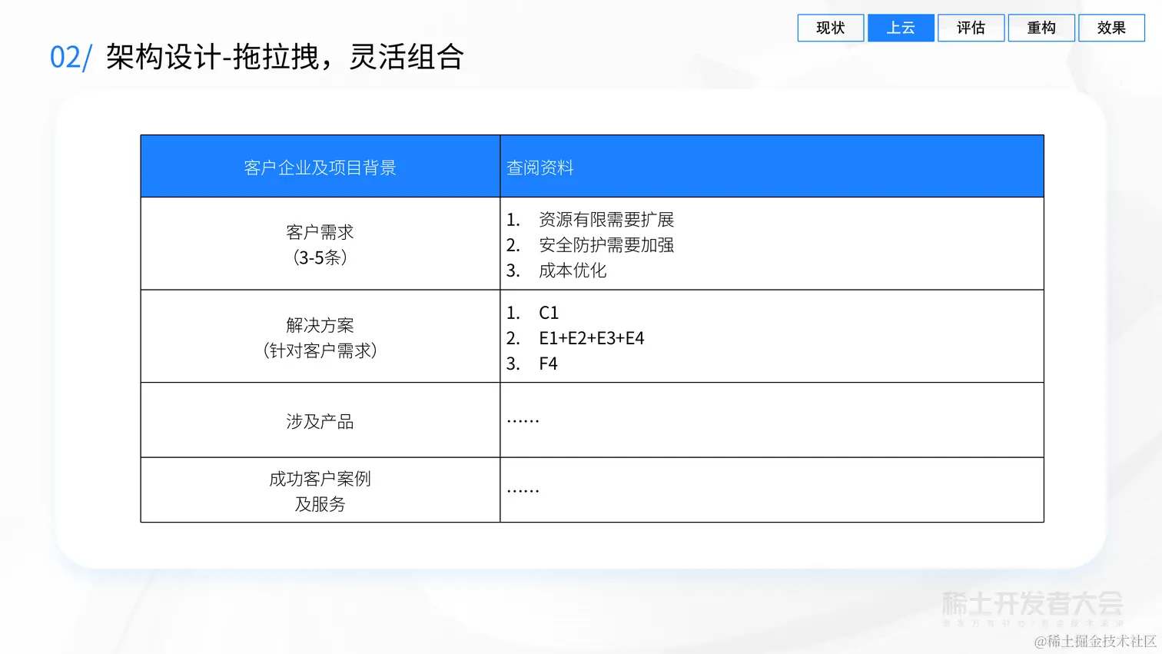Select solution item C1

click(x=549, y=313)
